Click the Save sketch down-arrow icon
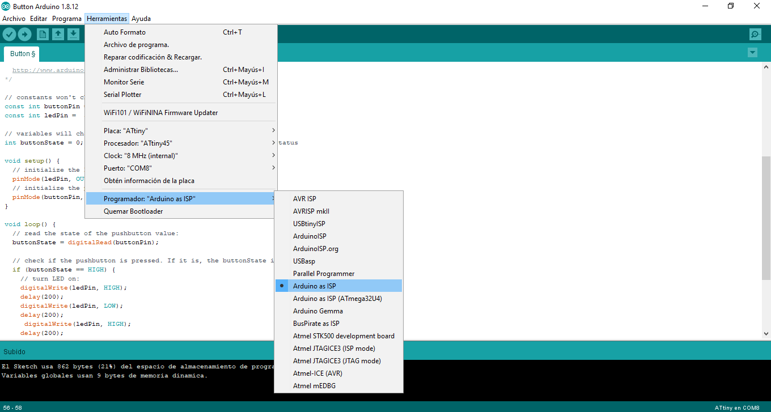Screen dimensions: 771x412 (x=73, y=35)
